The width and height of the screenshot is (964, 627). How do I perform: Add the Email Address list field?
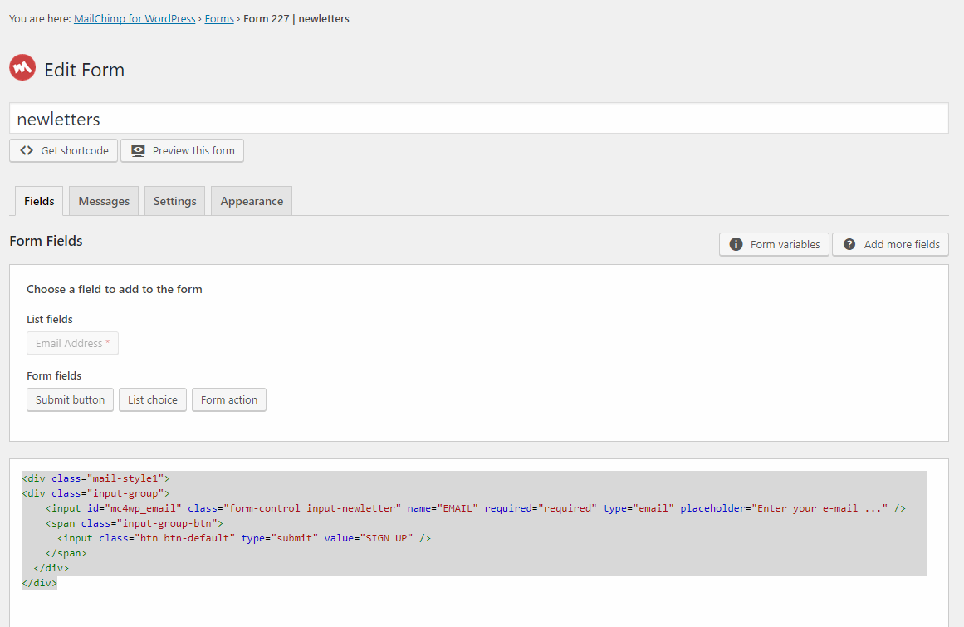(72, 344)
